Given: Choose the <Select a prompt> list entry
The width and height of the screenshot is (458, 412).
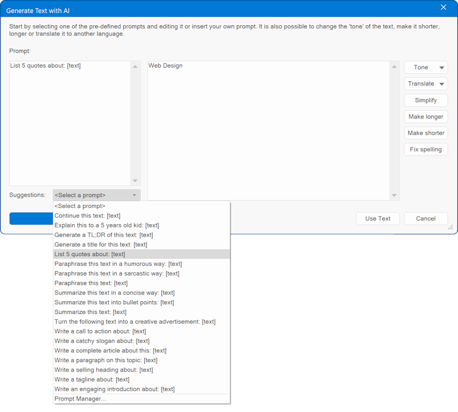Looking at the screenshot, I should (x=141, y=206).
